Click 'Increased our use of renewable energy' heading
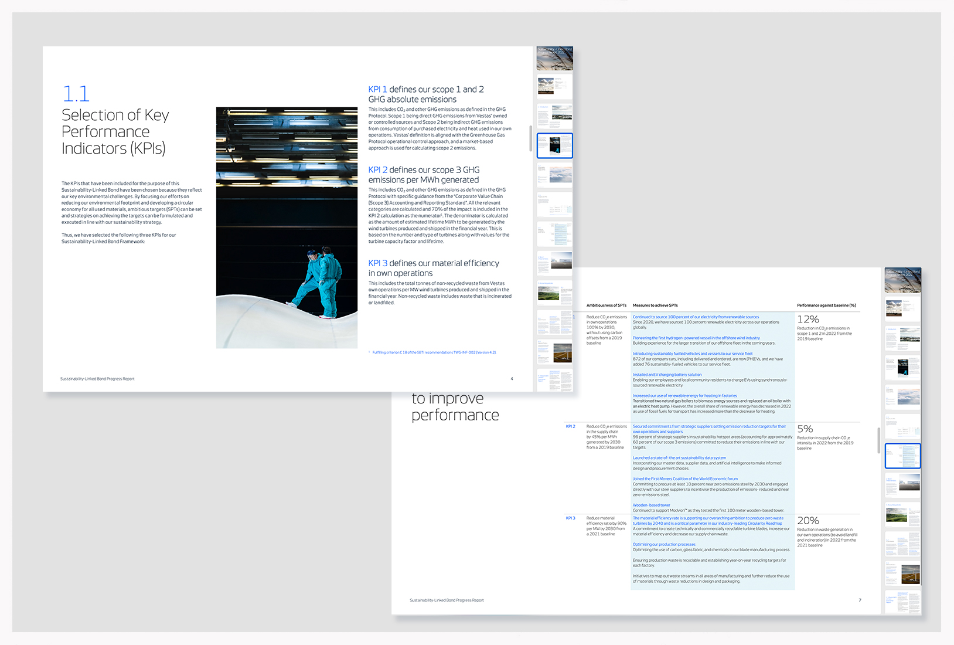Viewport: 954px width, 645px height. (685, 396)
